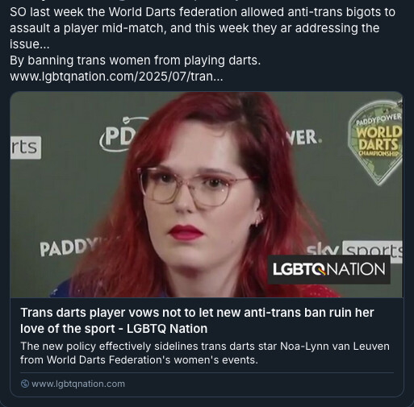Click the card description about Noa-Lynn van Leuven
Image resolution: width=414 pixels, height=407 pixels.
coord(205,353)
